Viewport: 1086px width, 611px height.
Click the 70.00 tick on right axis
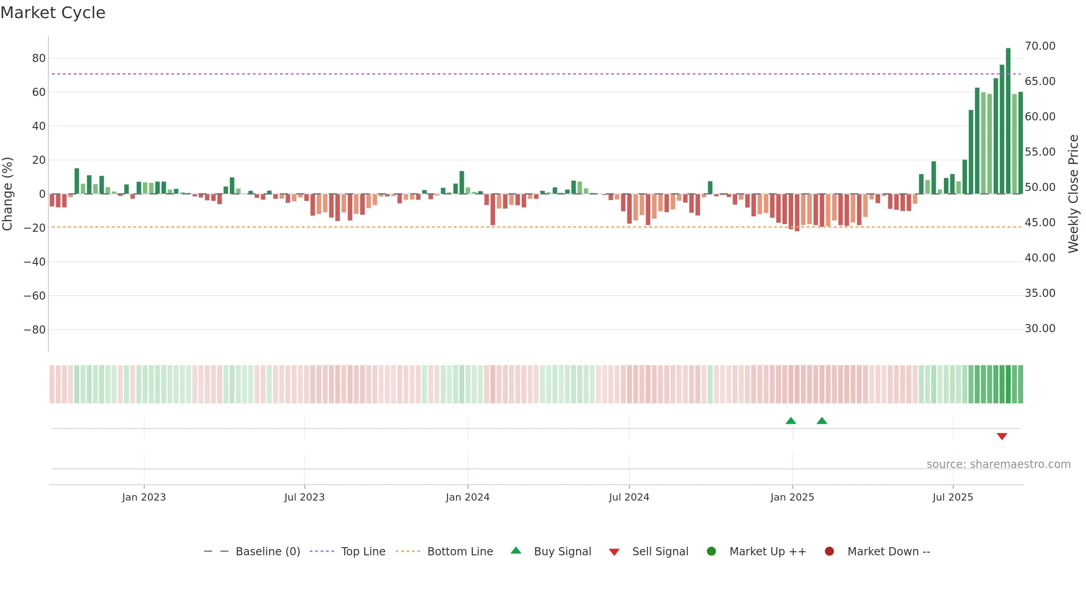pos(1040,46)
